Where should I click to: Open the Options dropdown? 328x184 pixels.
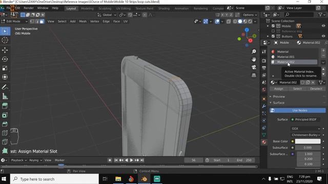(250, 15)
